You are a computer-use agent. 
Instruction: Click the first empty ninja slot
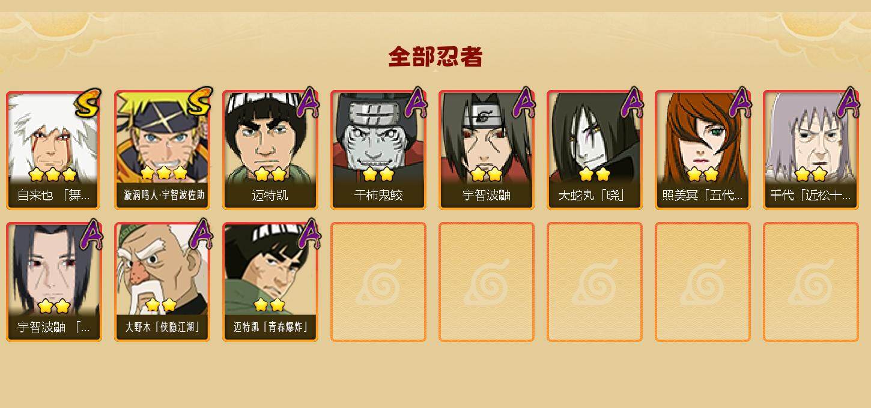(378, 282)
